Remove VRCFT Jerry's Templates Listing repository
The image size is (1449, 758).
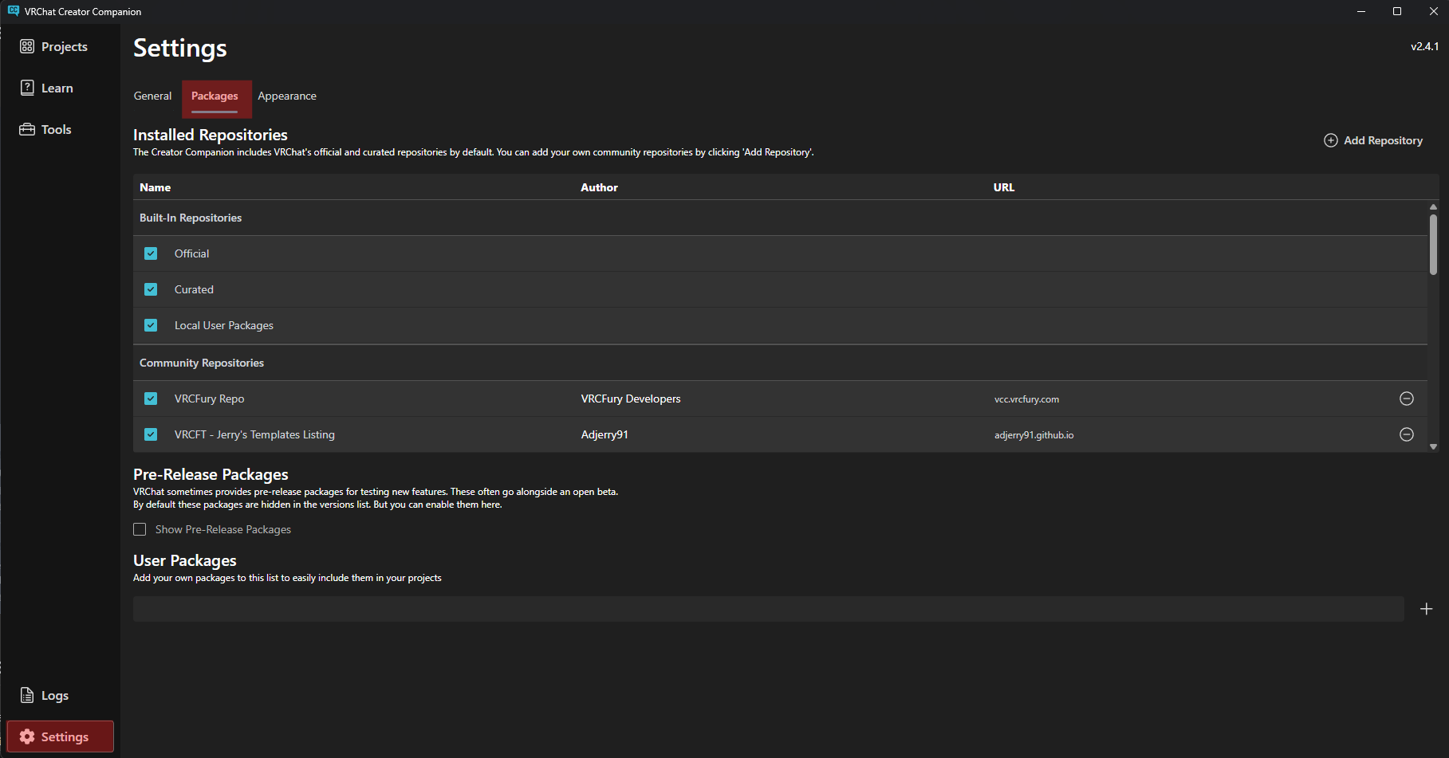[x=1407, y=434]
